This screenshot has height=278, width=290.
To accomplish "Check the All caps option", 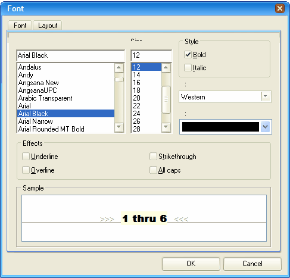I will click(153, 170).
